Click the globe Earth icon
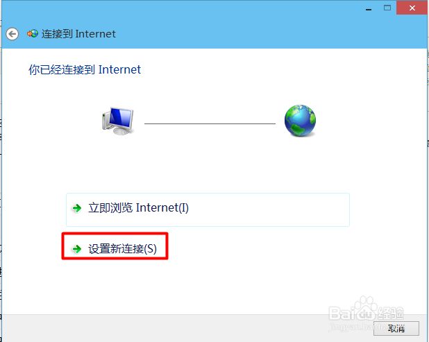The width and height of the screenshot is (429, 342). pos(300,121)
